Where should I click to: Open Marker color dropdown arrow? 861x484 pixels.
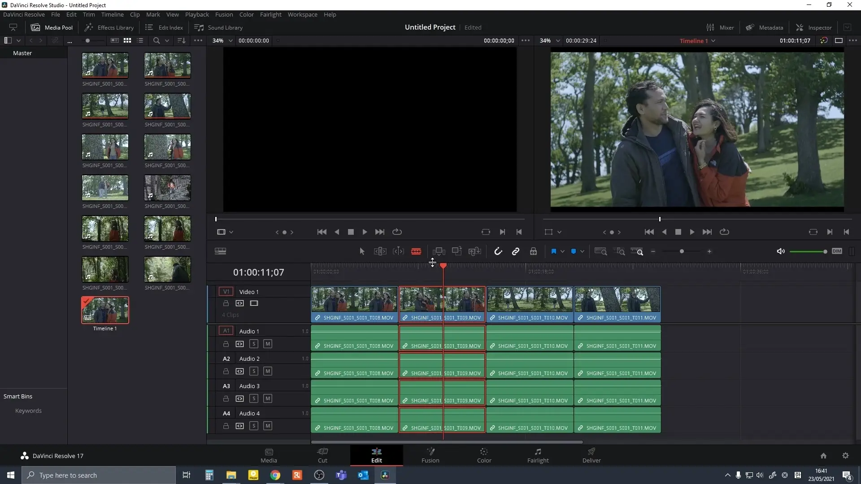click(582, 251)
